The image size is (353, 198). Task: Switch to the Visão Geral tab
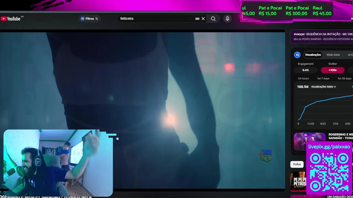[x=333, y=55]
